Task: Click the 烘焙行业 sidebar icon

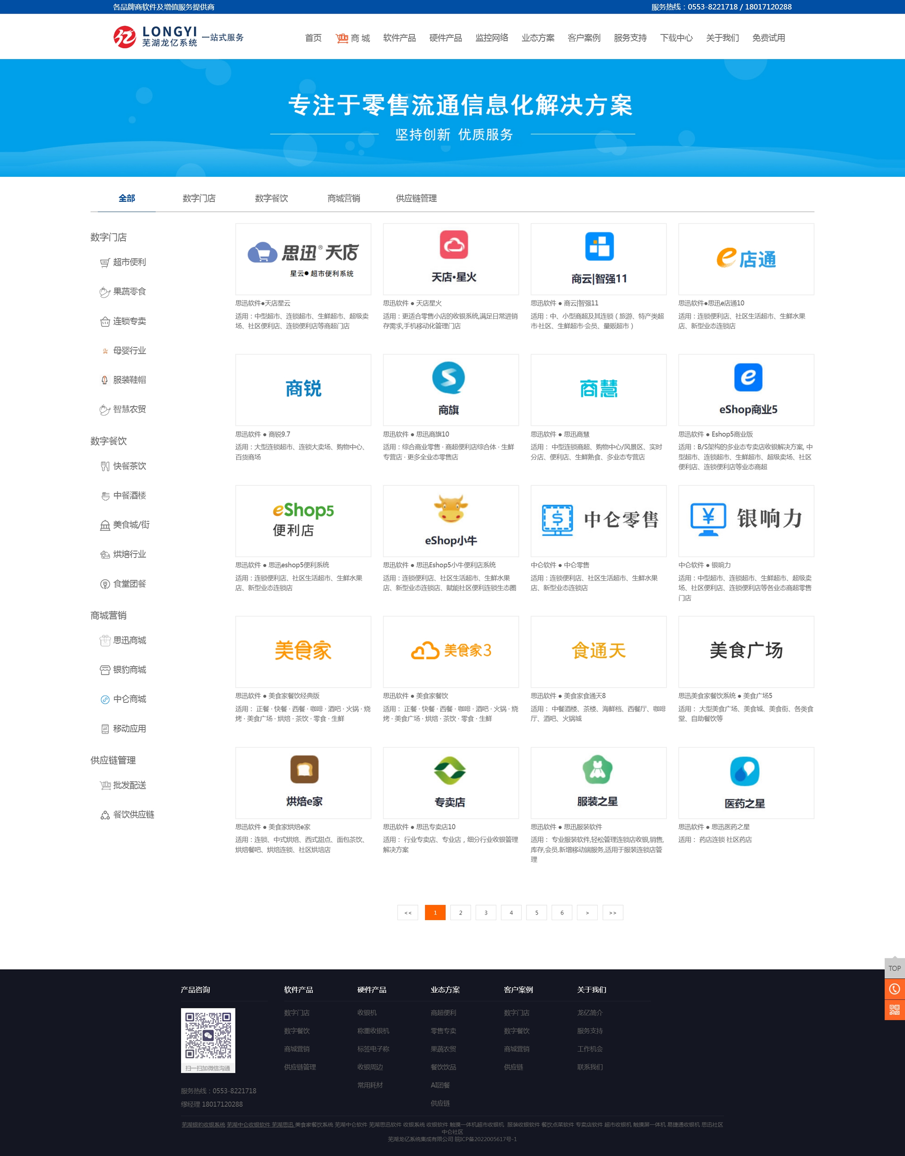Action: tap(105, 555)
